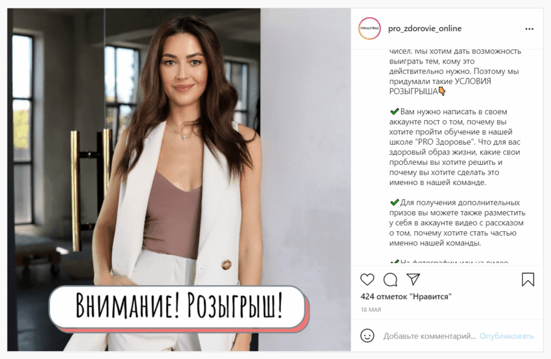
Task: Click the pro_zdorovie_online profile avatar
Action: [370, 29]
